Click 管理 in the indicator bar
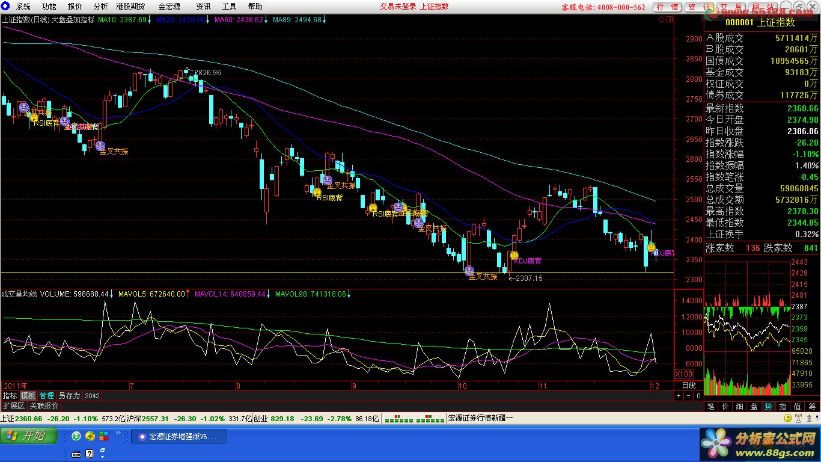Viewport: 821px width, 462px height. (46, 396)
